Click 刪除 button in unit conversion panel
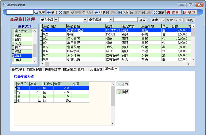This screenshot has height=136, width=206. pyautogui.click(x=123, y=92)
